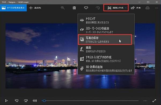Open the print icon
The height and width of the screenshot is (105, 161).
(148, 8)
